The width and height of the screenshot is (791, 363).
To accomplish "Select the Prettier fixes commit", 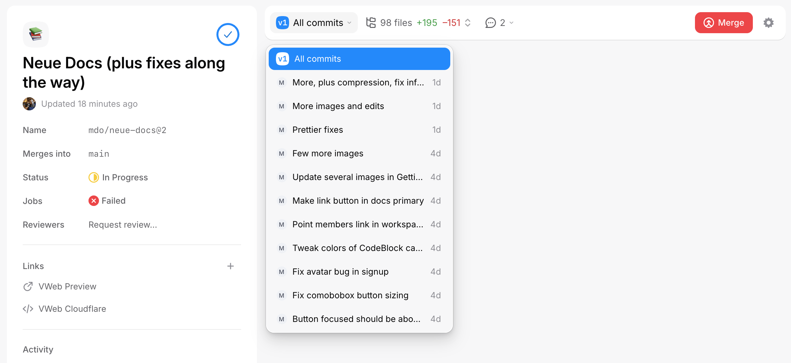I will point(359,130).
